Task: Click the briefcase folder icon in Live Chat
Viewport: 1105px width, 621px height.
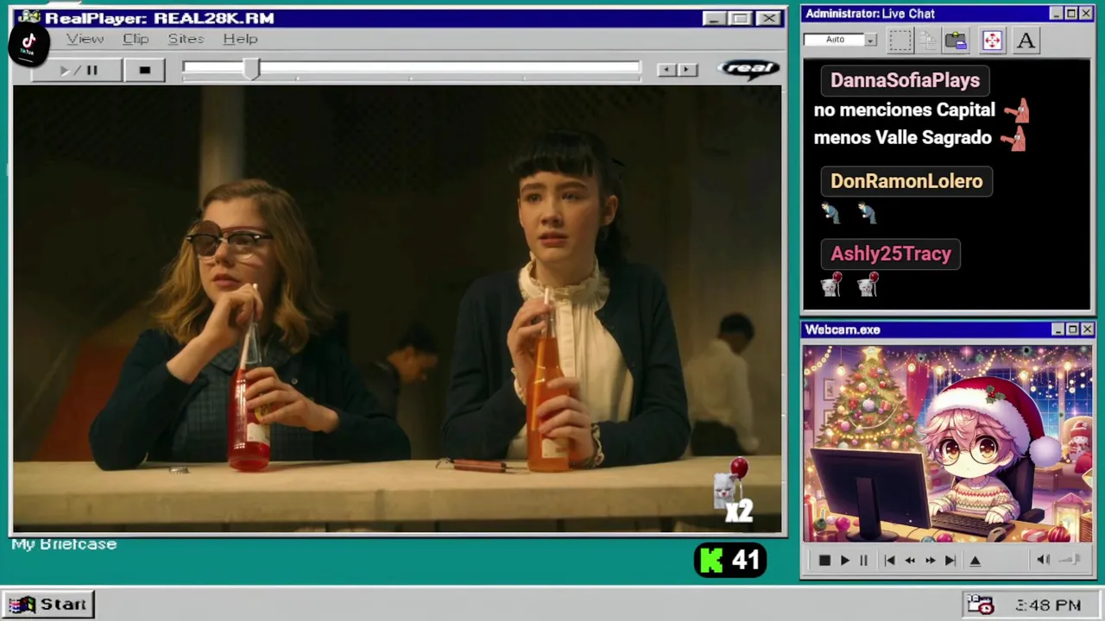Action: click(x=956, y=41)
